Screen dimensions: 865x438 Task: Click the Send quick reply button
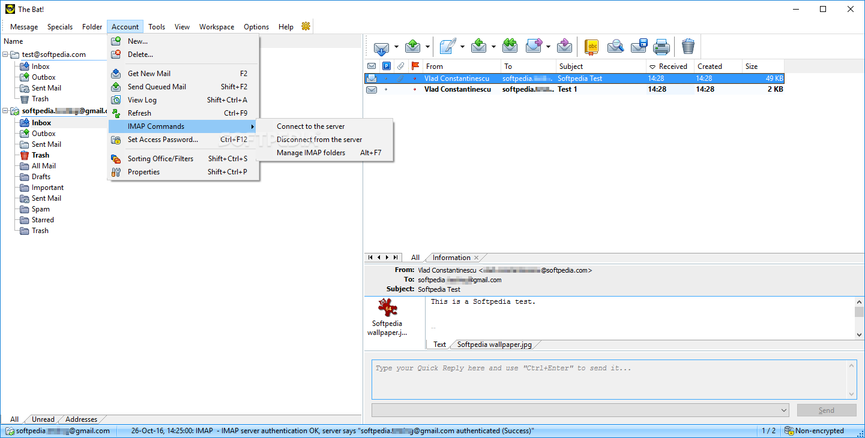coord(827,410)
